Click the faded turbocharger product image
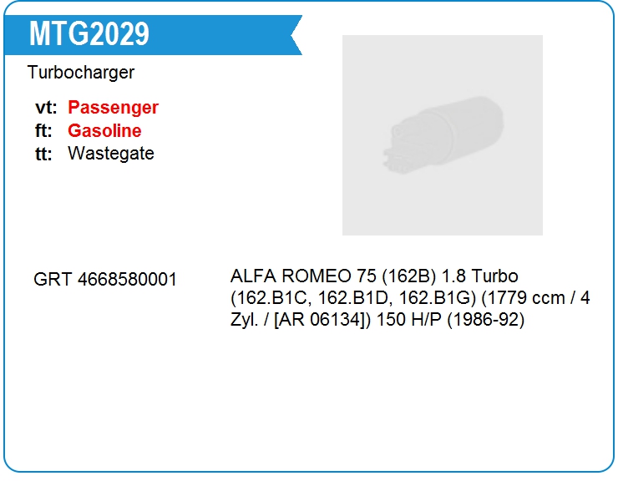Image resolution: width=618 pixels, height=481 pixels. 442,135
